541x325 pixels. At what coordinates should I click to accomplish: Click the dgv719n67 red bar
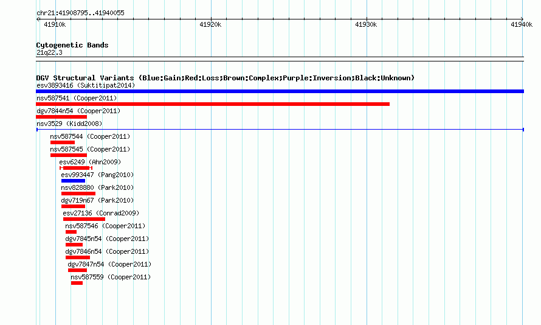click(x=73, y=206)
